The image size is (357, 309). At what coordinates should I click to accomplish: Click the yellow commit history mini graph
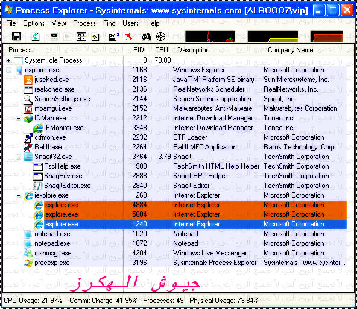(x=273, y=36)
